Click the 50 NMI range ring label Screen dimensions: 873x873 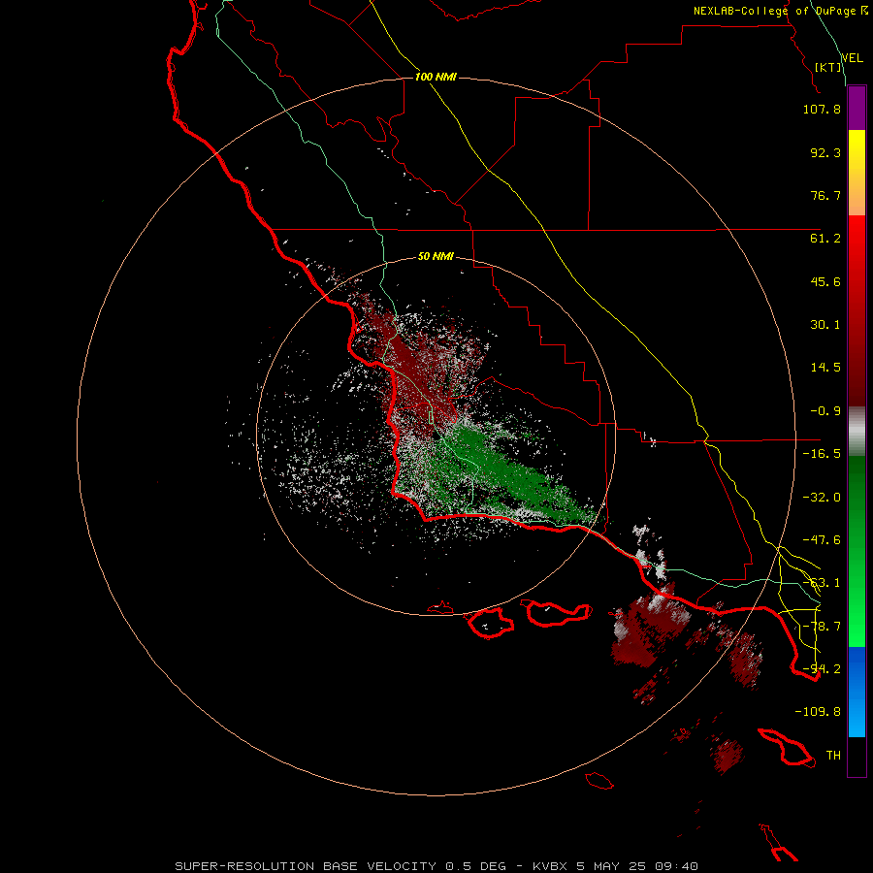436,256
